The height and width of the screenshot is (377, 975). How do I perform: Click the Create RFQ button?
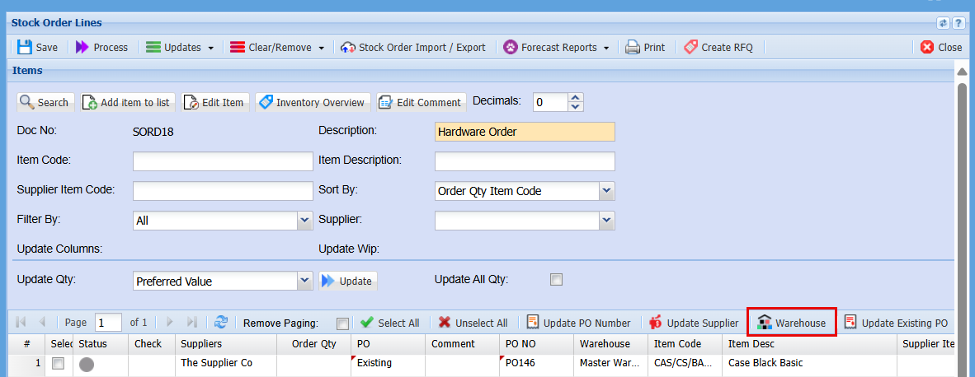[x=718, y=47]
